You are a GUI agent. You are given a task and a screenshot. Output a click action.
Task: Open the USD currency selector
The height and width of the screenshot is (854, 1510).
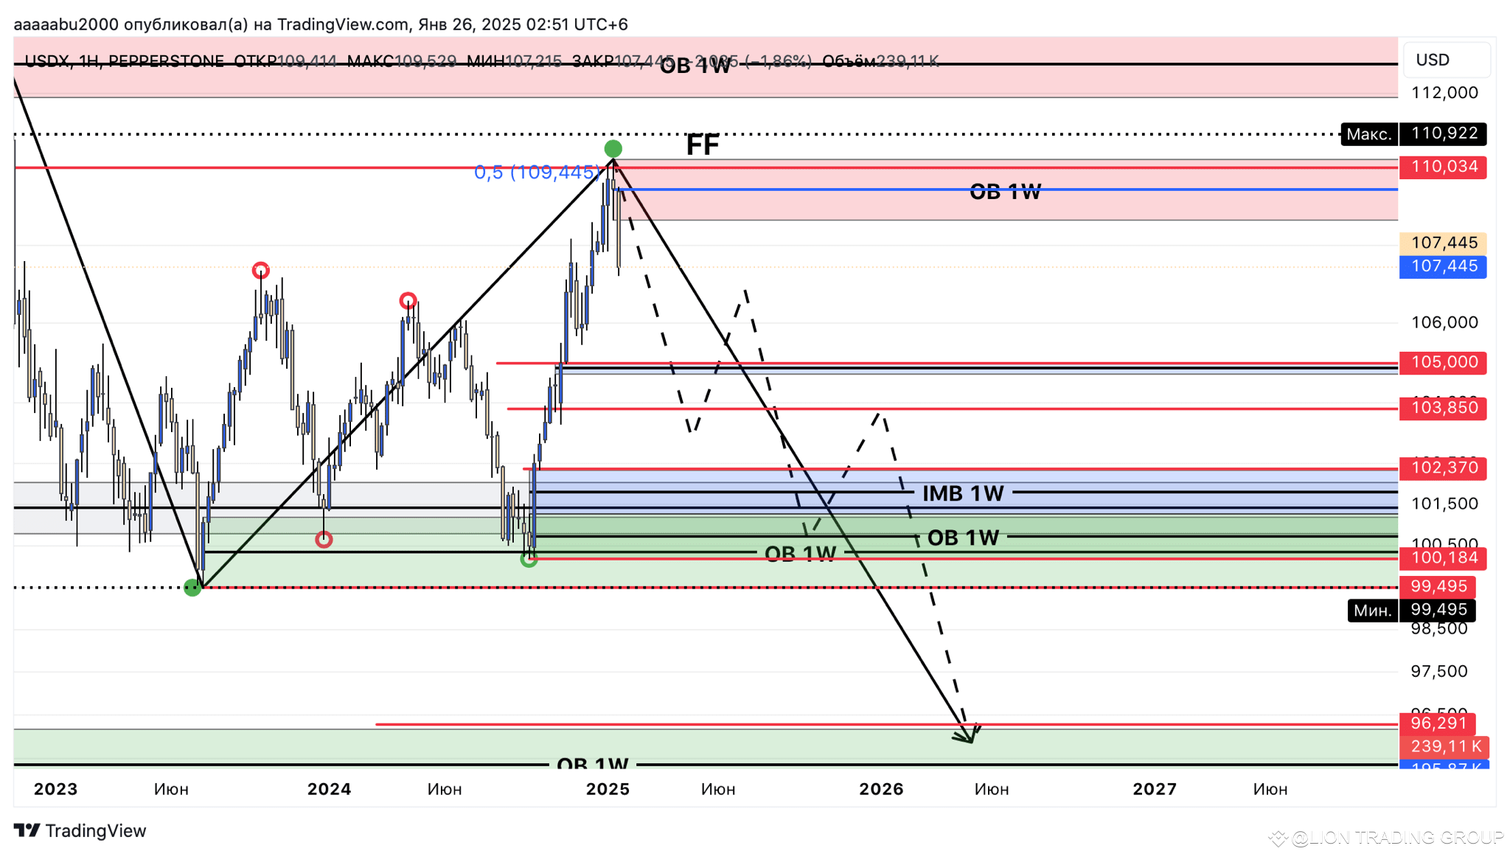tap(1445, 60)
